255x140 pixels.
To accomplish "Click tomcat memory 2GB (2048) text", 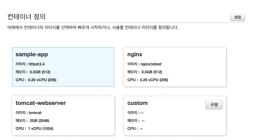I will point(32,121).
